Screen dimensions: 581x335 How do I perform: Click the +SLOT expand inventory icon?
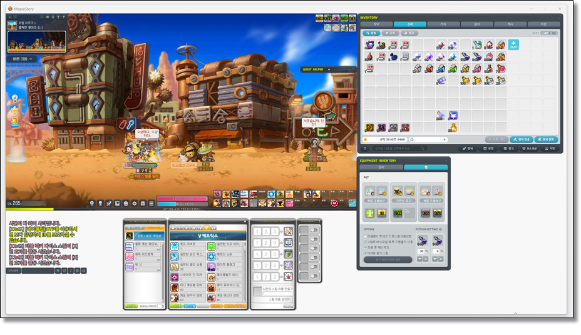tap(513, 45)
